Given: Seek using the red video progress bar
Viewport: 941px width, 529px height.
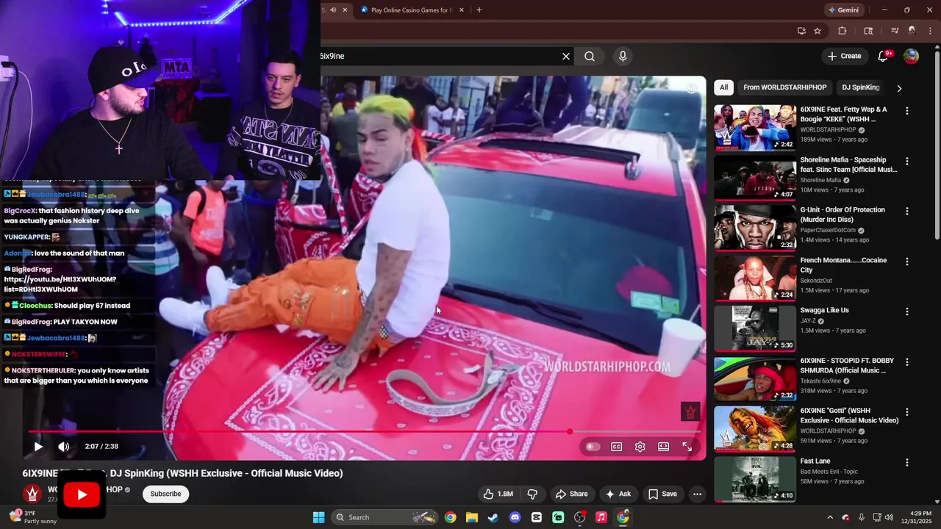Looking at the screenshot, I should [365, 432].
